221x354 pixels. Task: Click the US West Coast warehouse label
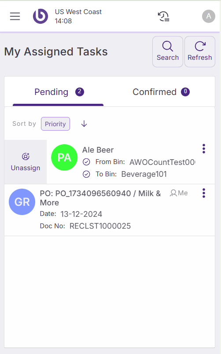coord(78,12)
